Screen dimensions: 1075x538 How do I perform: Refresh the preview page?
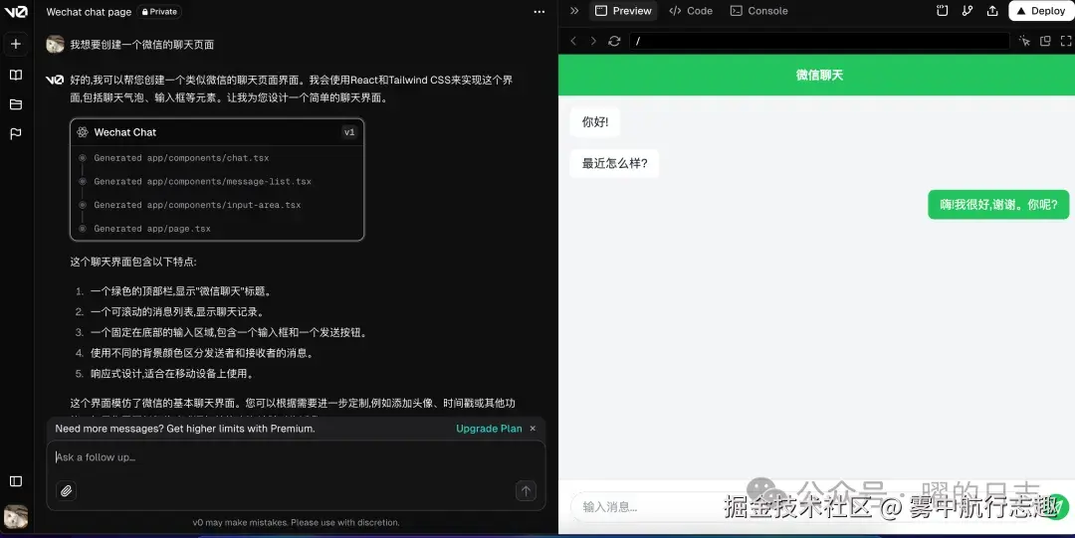coord(614,41)
